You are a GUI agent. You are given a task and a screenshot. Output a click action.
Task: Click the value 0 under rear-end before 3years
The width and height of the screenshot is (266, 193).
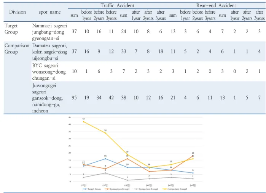click(x=210, y=71)
